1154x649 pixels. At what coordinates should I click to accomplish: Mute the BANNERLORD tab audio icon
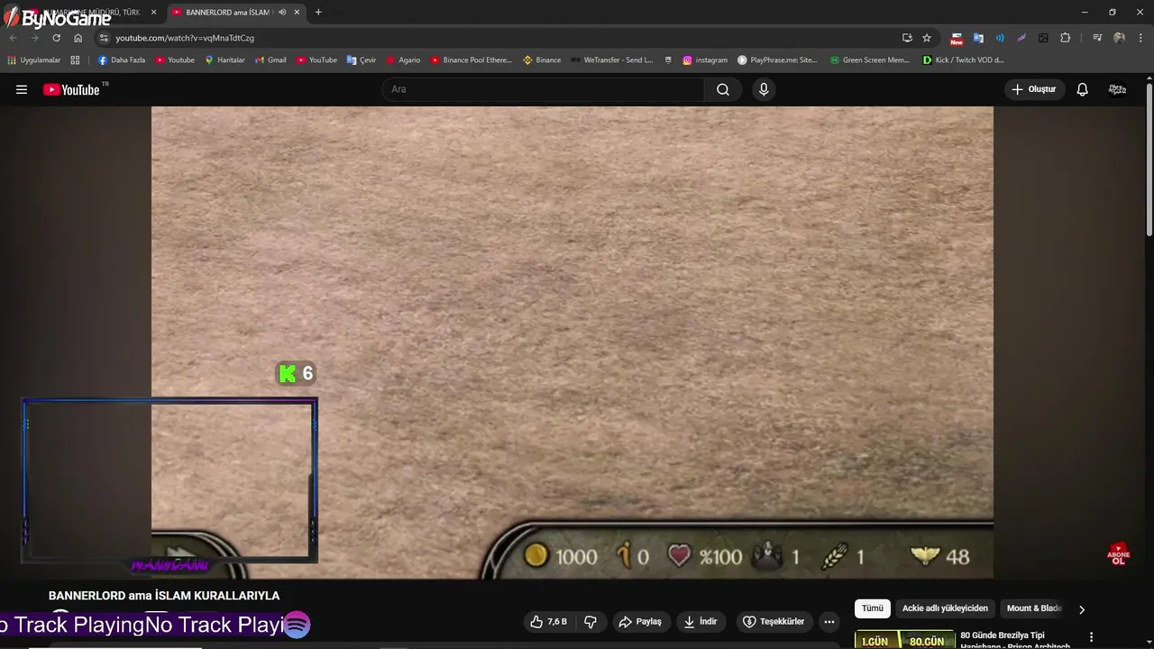pos(283,13)
